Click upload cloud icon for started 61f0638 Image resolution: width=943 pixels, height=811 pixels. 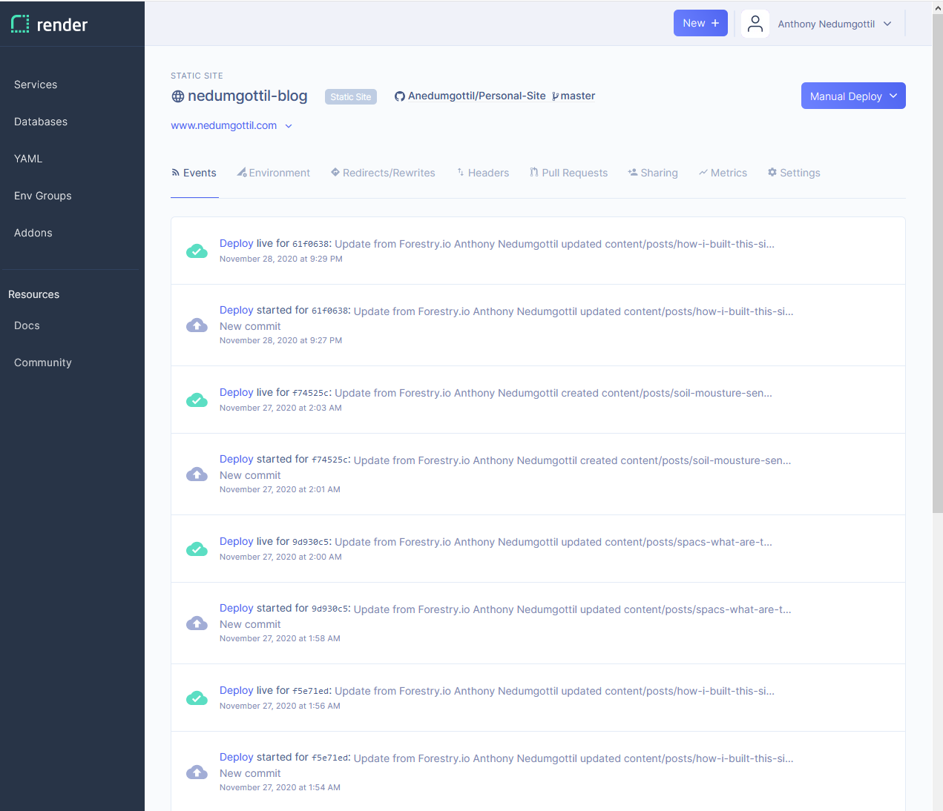(x=197, y=325)
